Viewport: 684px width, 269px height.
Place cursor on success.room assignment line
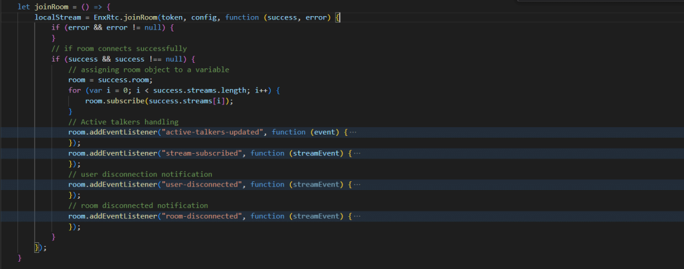(111, 80)
